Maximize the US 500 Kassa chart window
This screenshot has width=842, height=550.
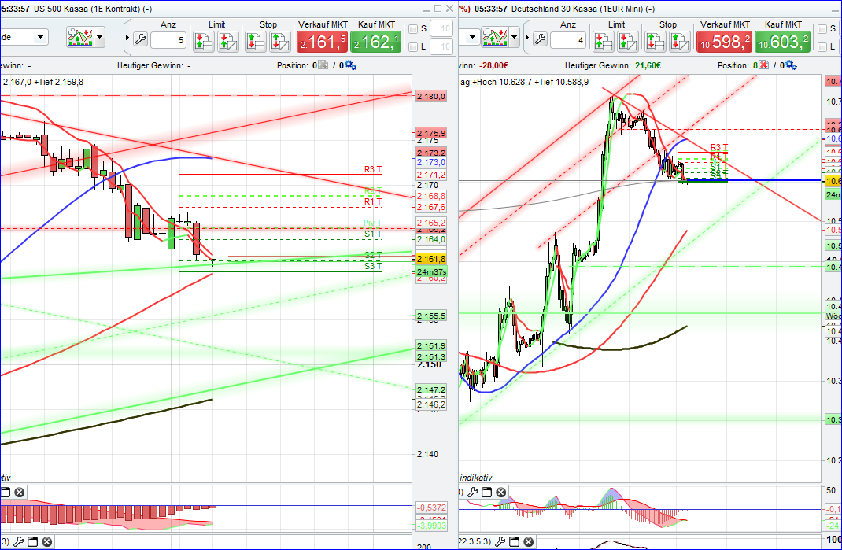coord(438,8)
